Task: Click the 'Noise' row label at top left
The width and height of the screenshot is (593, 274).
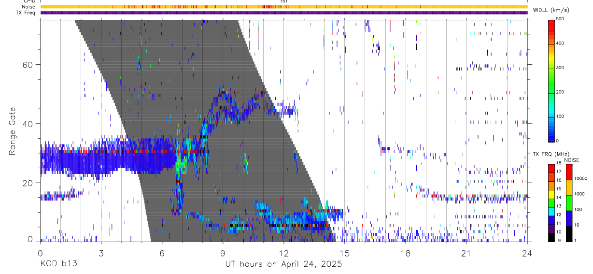Action: point(28,7)
